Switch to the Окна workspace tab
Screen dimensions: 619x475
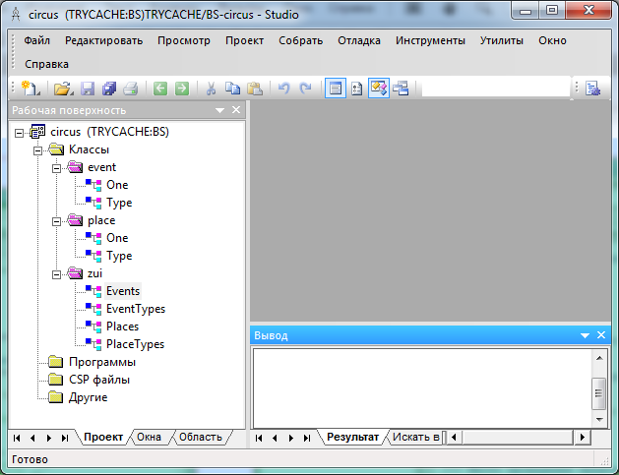149,437
